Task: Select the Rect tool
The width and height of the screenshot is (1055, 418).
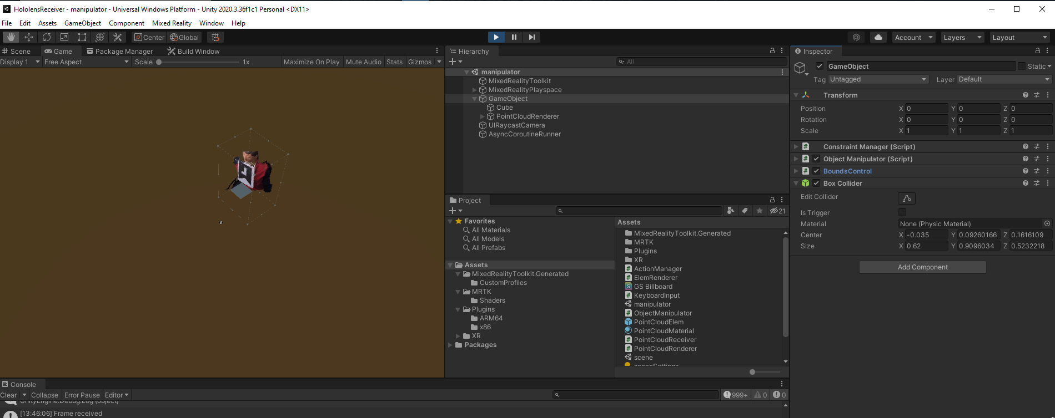Action: [82, 37]
